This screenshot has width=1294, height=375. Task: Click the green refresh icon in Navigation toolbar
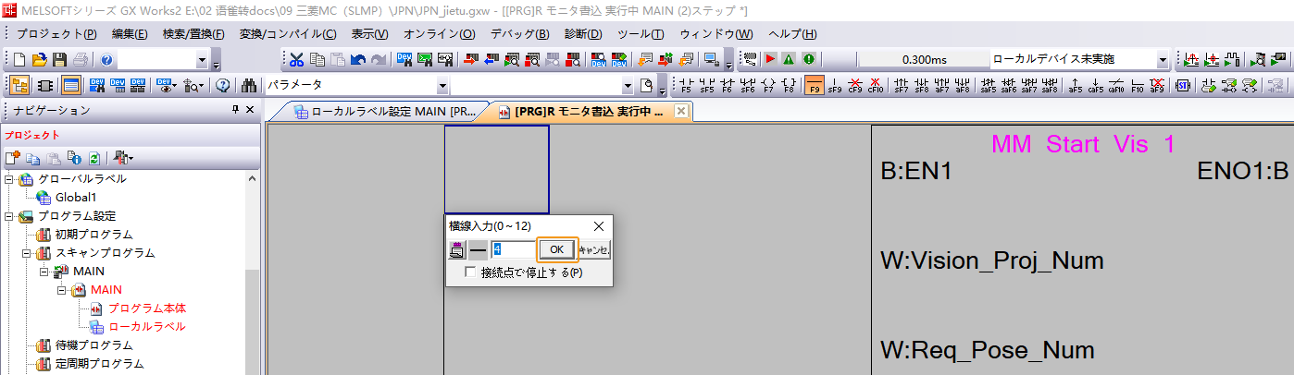click(94, 158)
